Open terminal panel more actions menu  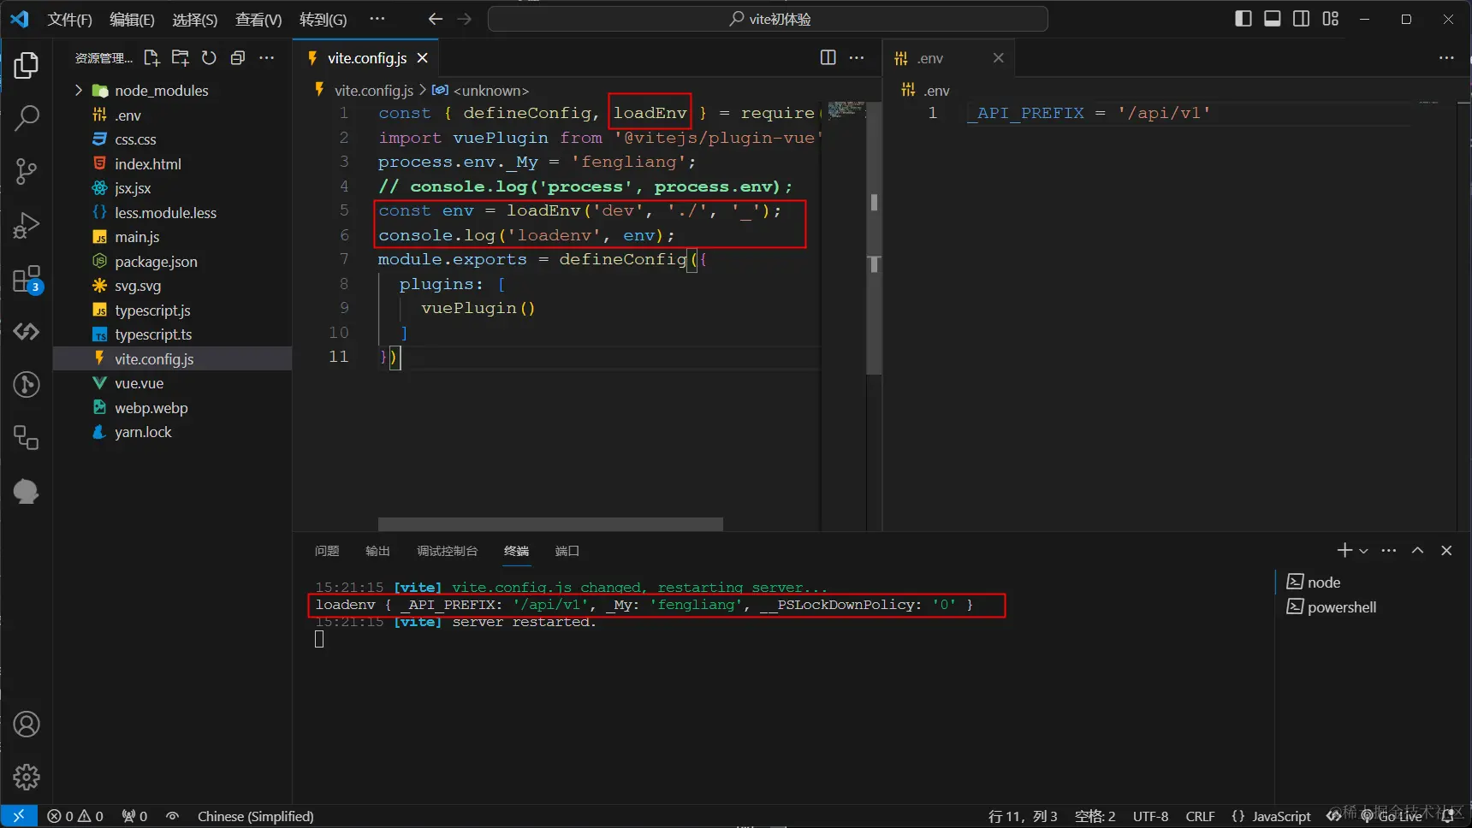pyautogui.click(x=1389, y=550)
